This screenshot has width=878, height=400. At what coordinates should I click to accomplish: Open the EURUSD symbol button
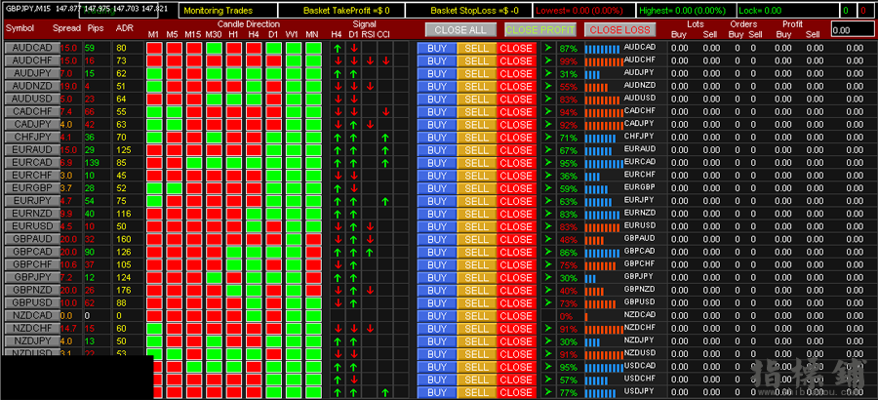pyautogui.click(x=32, y=226)
